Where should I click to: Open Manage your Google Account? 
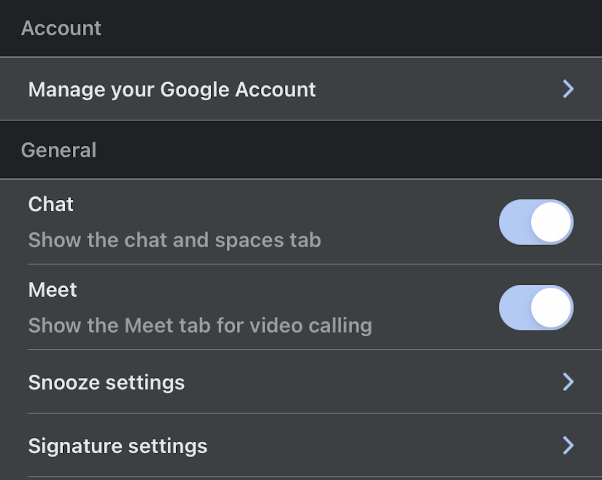coord(172,89)
